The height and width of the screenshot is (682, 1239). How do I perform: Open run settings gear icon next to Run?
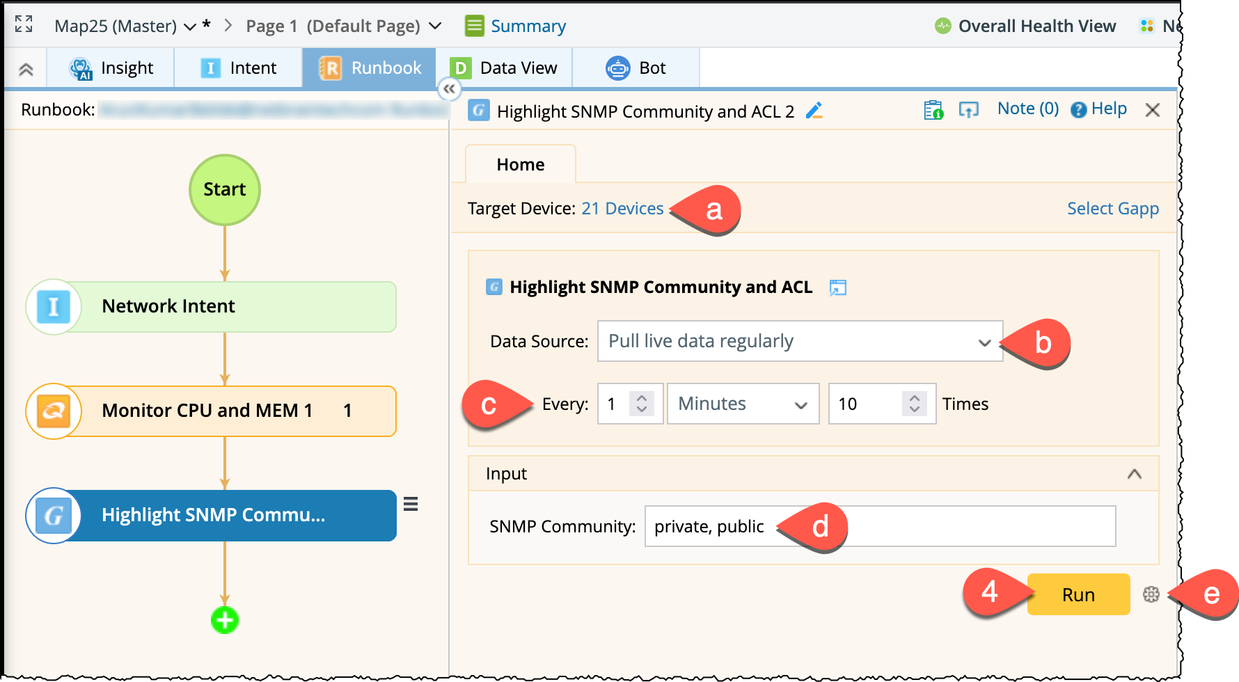click(x=1151, y=594)
